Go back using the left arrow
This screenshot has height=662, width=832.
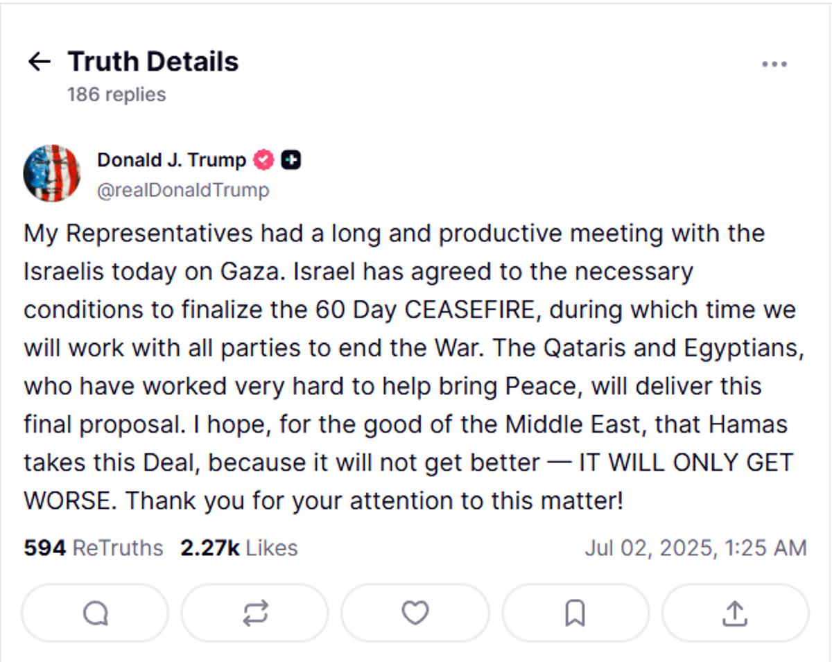coord(39,62)
